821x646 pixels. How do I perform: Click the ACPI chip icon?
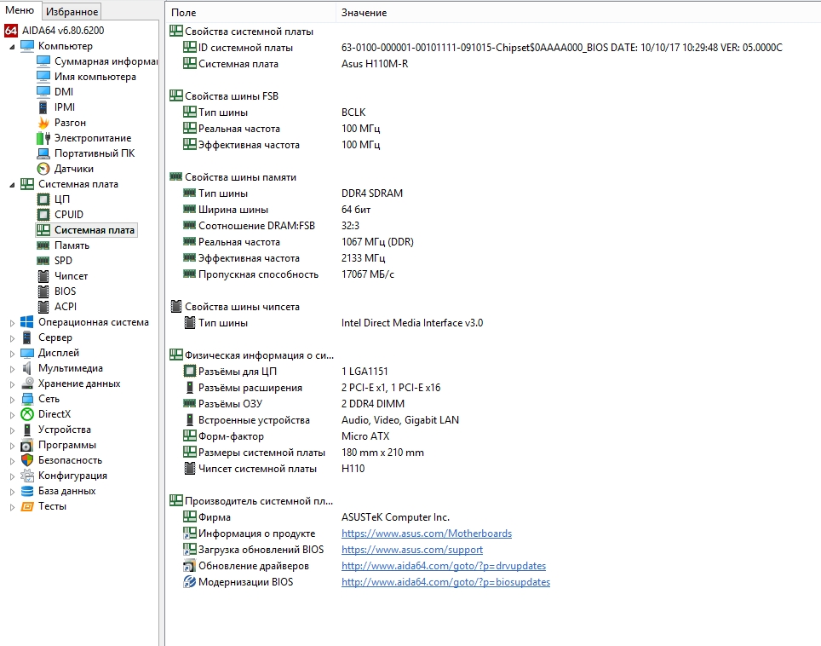(43, 307)
